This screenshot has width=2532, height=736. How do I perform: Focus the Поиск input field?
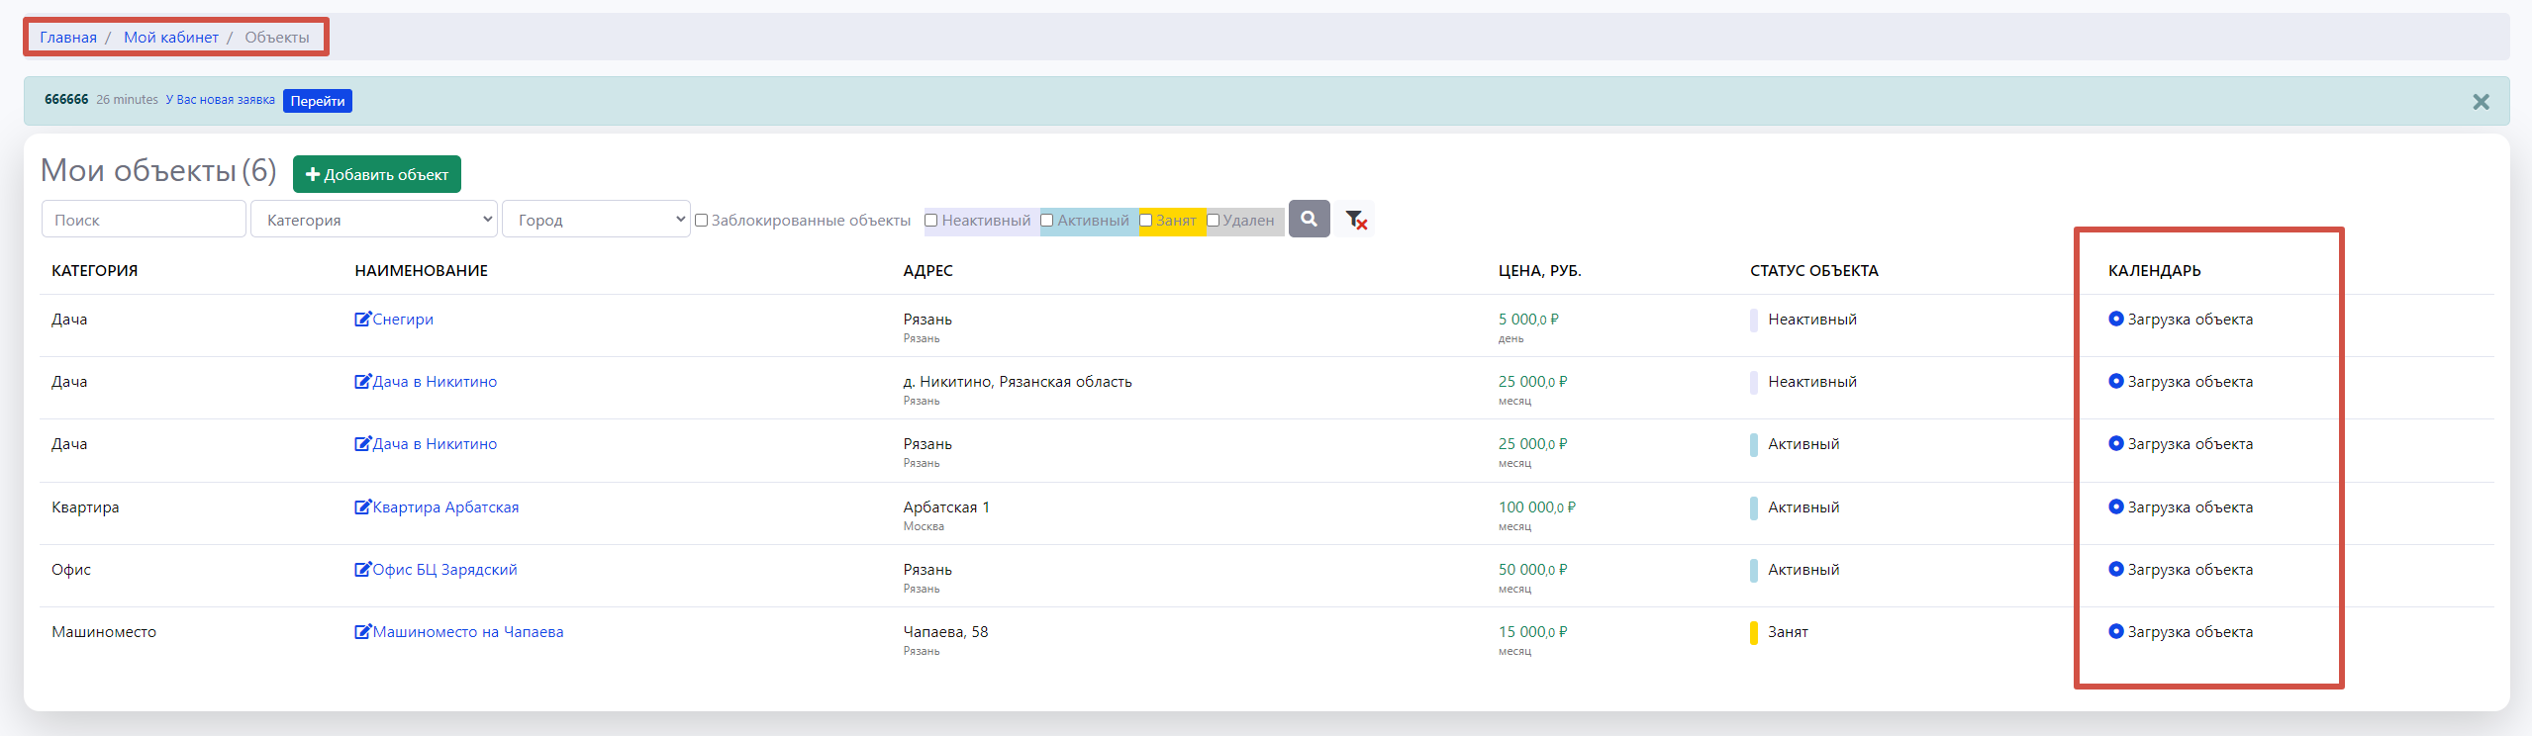144,220
